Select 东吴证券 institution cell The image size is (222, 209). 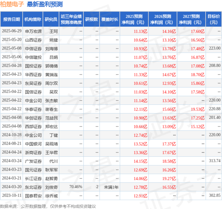[x=33, y=83]
